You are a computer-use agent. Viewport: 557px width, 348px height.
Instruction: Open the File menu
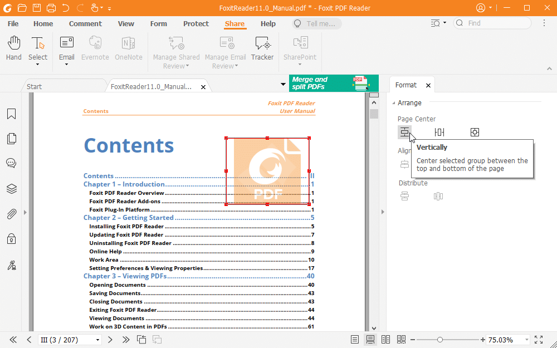pyautogui.click(x=12, y=23)
